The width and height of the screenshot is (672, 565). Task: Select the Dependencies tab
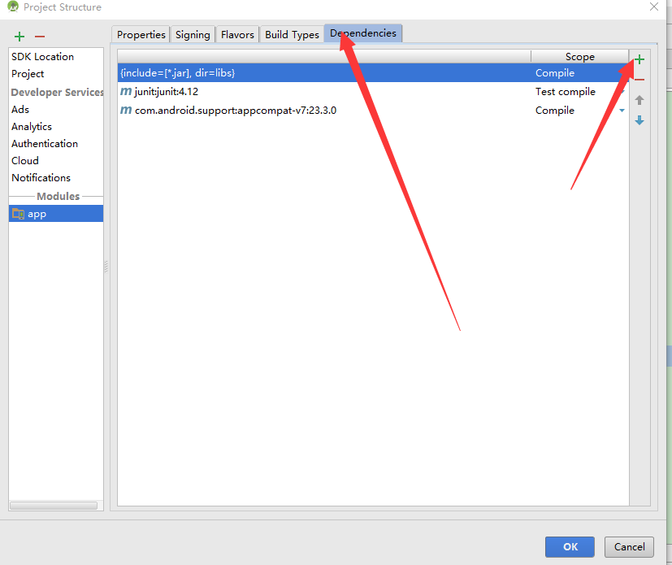[x=363, y=33]
